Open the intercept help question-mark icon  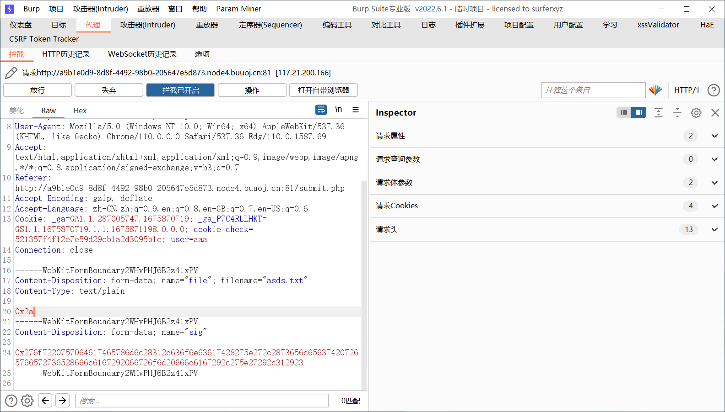coord(714,90)
